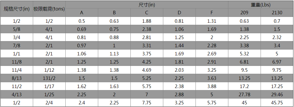294x107 pixels.
Task: Click the cell showing 29.46
Action: click(277, 95)
